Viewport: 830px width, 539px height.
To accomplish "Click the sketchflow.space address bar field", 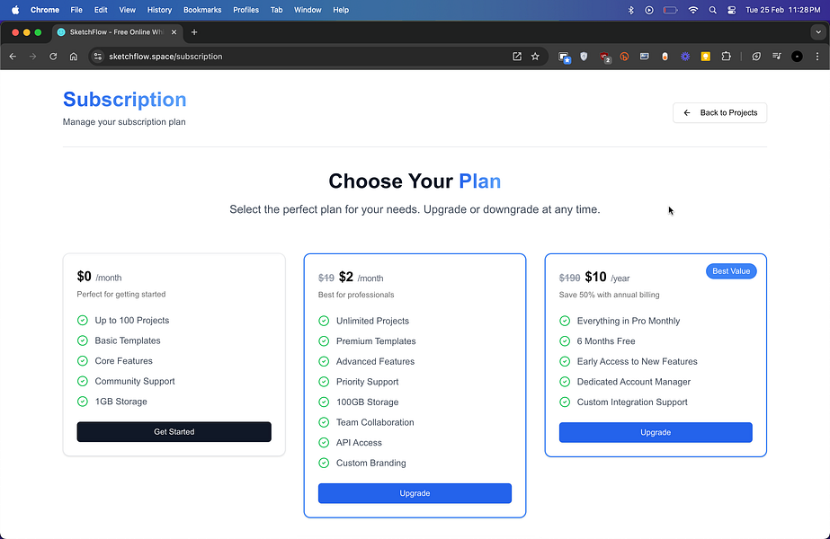I will pos(307,57).
